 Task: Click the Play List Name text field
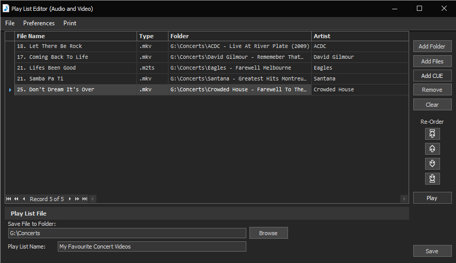(151, 246)
